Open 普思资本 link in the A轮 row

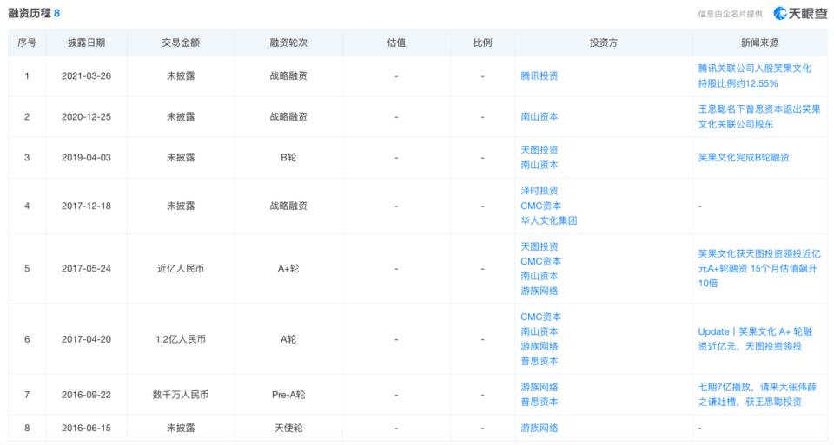tap(539, 361)
